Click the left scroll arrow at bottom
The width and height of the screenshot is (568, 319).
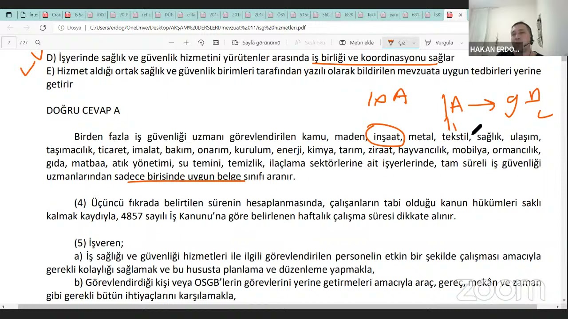[x=3, y=307]
